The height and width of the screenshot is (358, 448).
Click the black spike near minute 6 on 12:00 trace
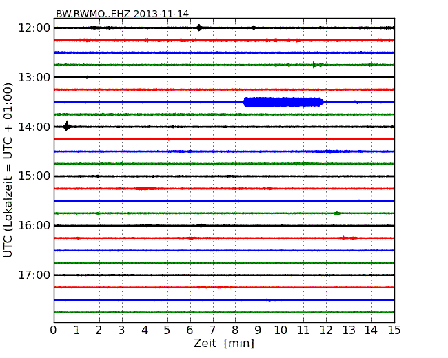[199, 28]
